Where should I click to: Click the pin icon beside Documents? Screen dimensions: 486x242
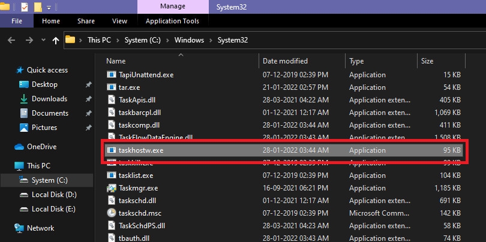click(x=89, y=113)
